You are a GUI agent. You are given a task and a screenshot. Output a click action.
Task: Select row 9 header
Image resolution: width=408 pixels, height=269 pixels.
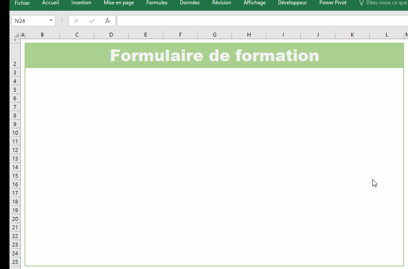(15, 124)
